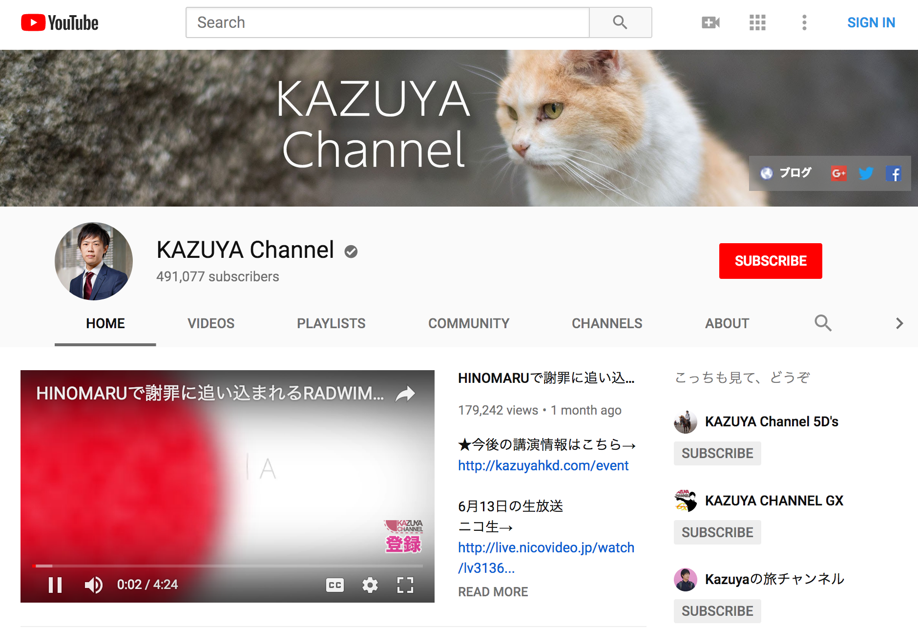Image resolution: width=918 pixels, height=629 pixels.
Task: Mute the video volume speaker
Action: [93, 585]
